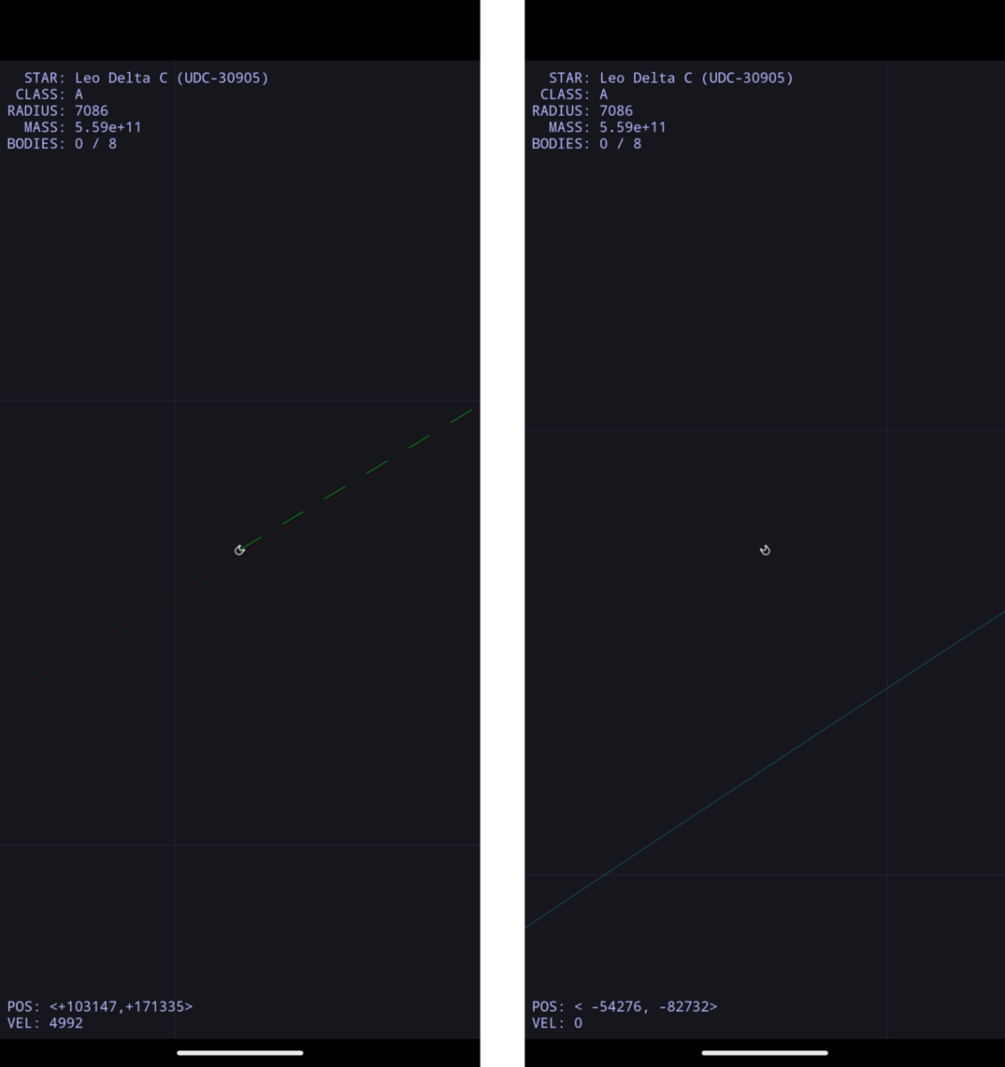This screenshot has height=1067, width=1005.
Task: Tap 'RADIUS: 7086' in the left screen
Action: [x=58, y=111]
